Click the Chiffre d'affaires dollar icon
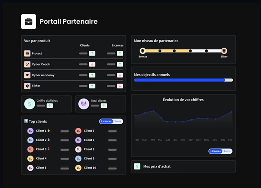Screen dimensions: 261x188 (x=30, y=104)
